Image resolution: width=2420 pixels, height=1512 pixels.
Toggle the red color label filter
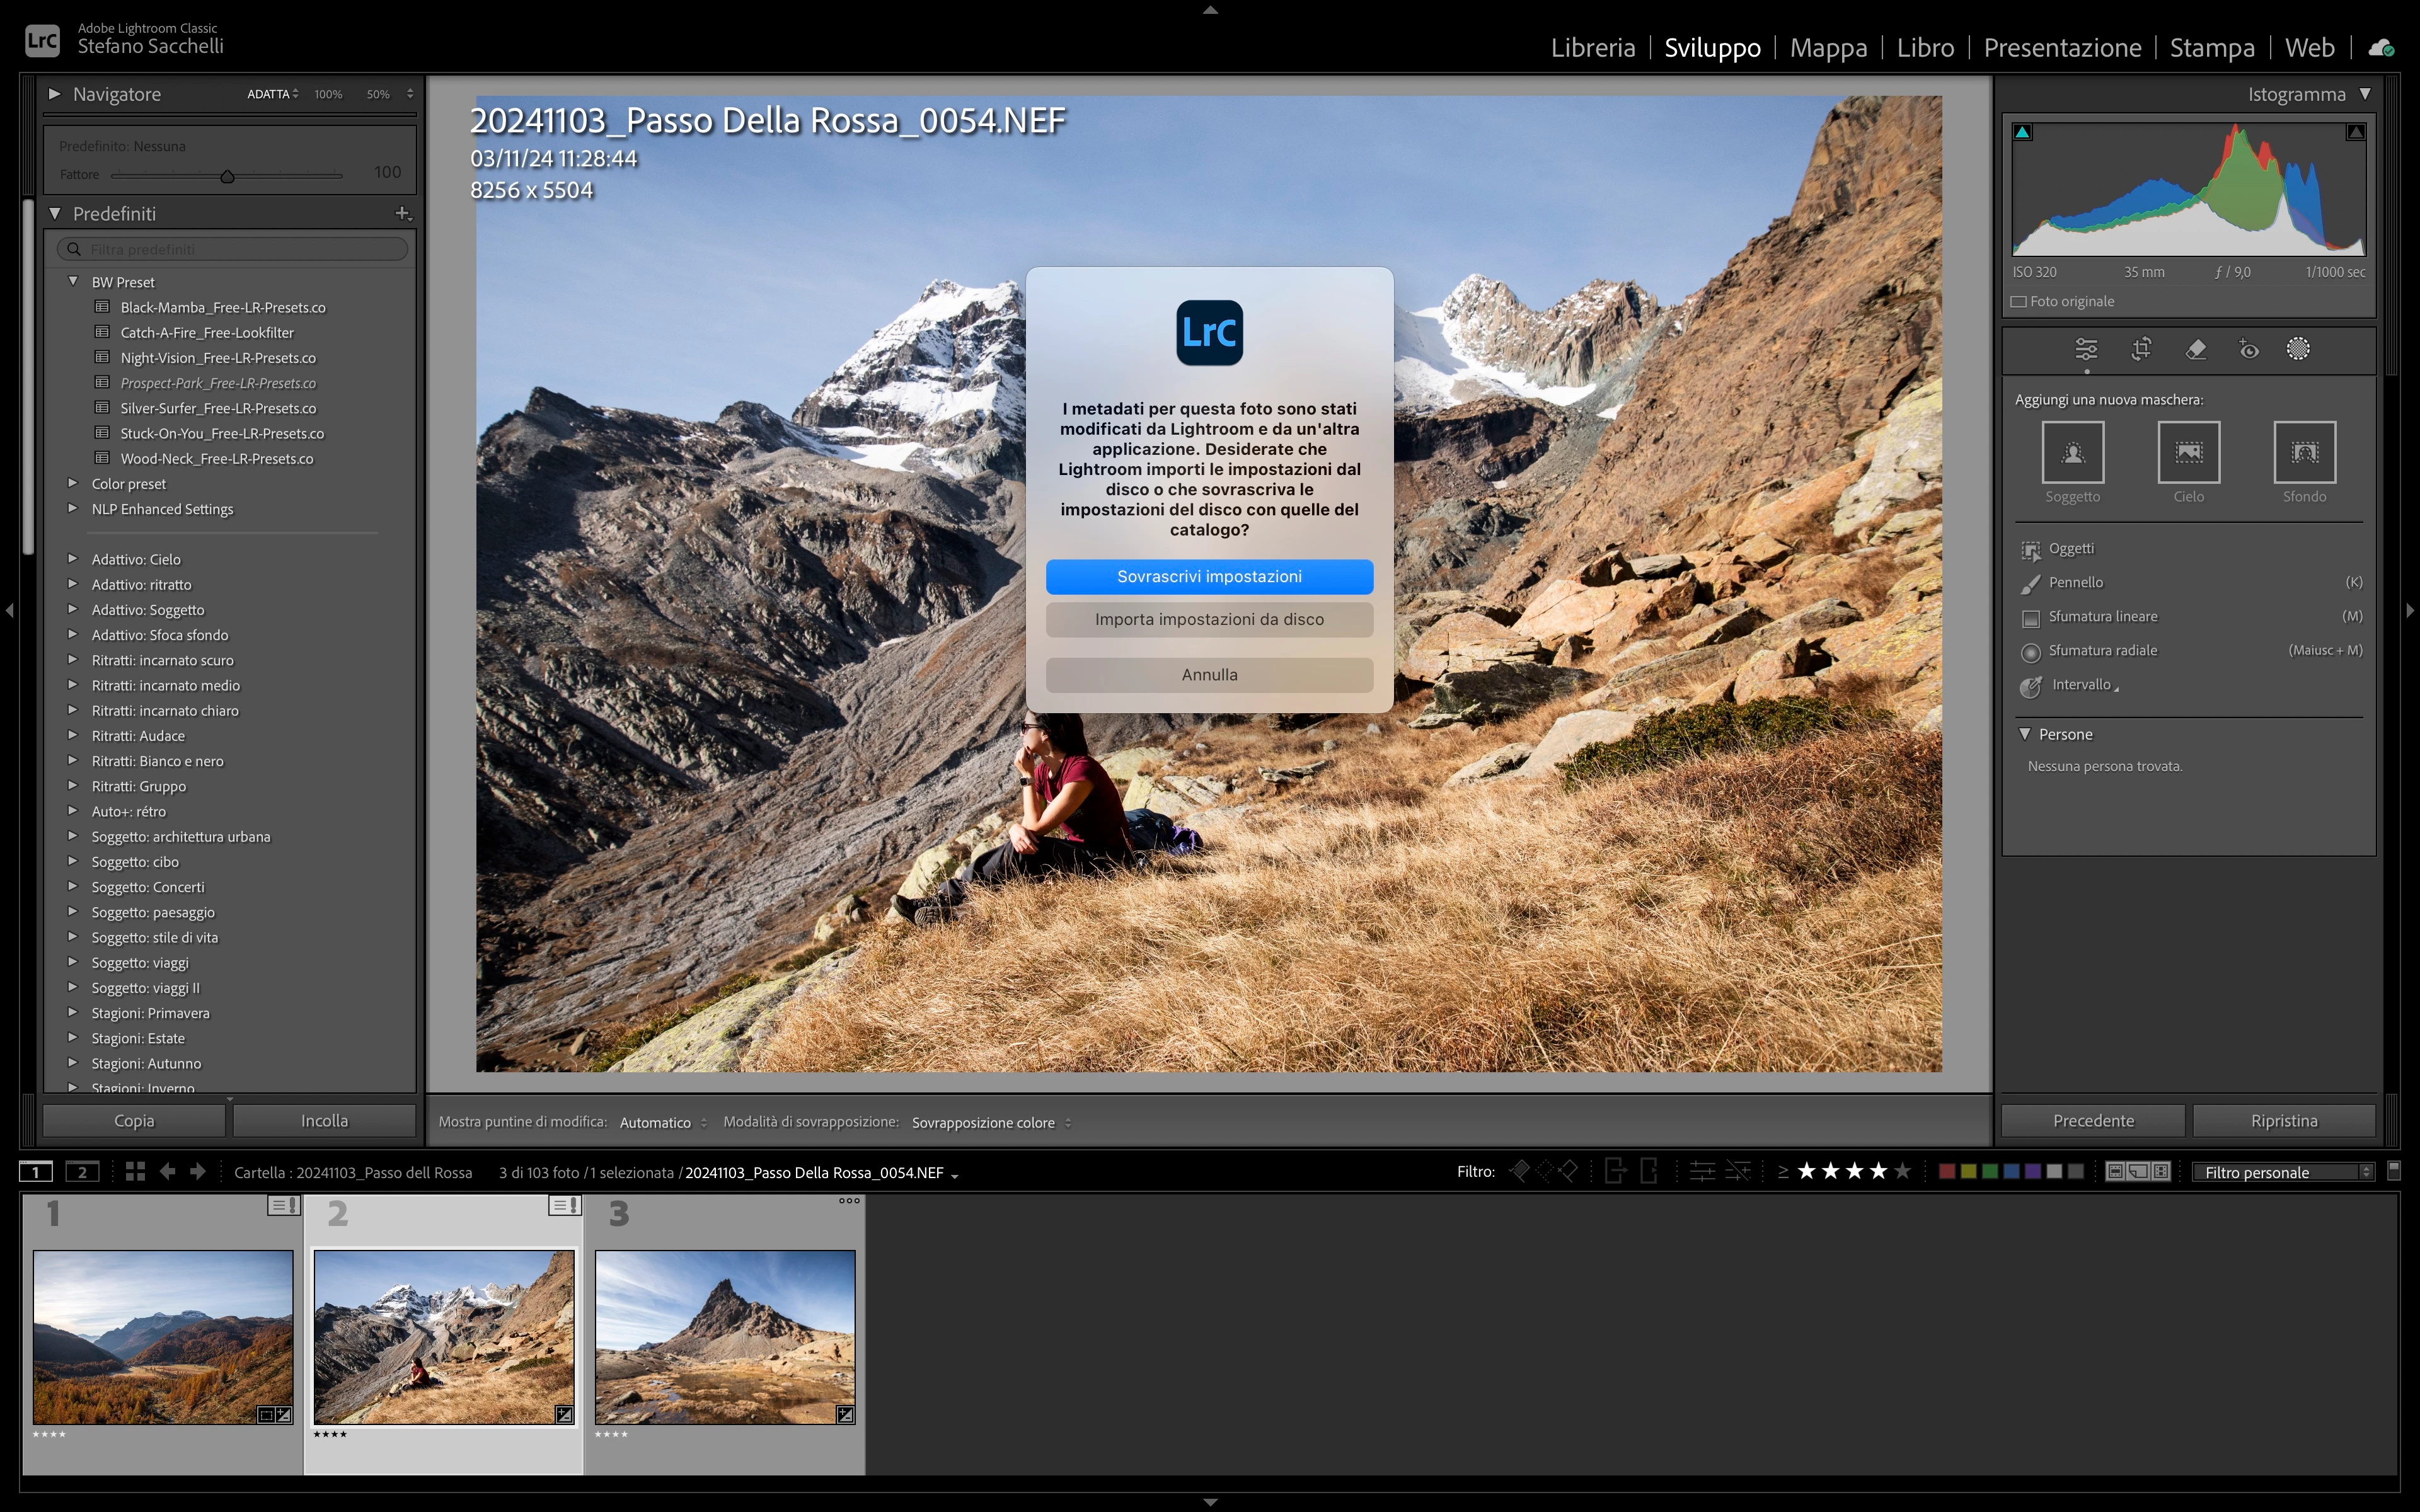point(1947,1171)
